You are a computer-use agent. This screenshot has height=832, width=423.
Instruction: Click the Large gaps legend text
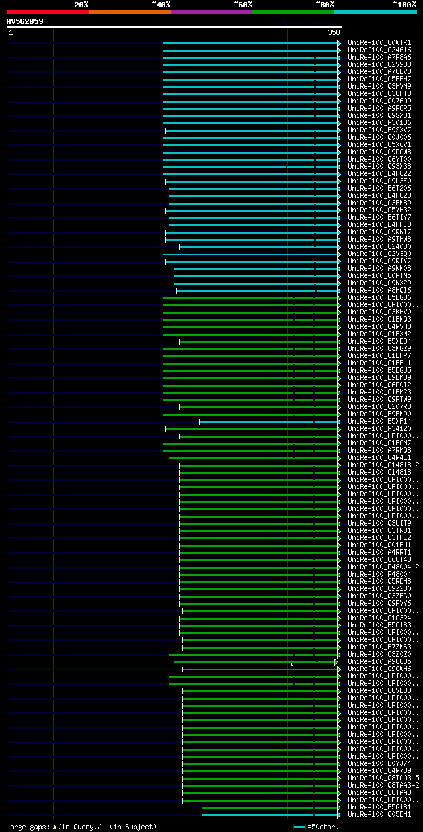(81, 827)
